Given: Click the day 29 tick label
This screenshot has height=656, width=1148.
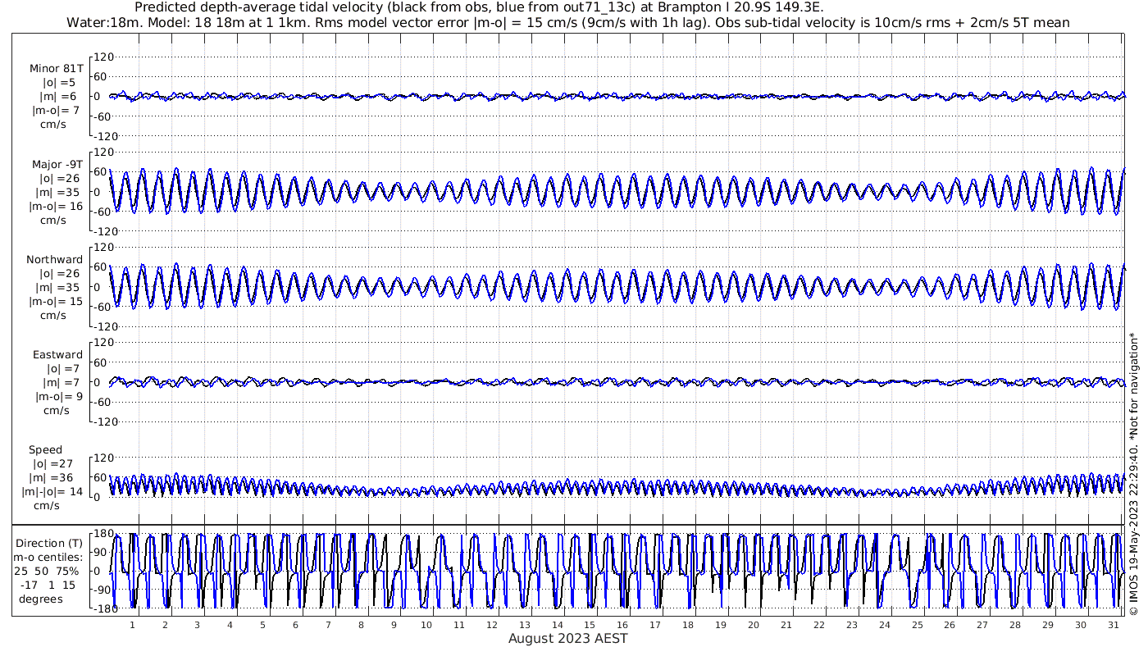Looking at the screenshot, I should (1048, 625).
